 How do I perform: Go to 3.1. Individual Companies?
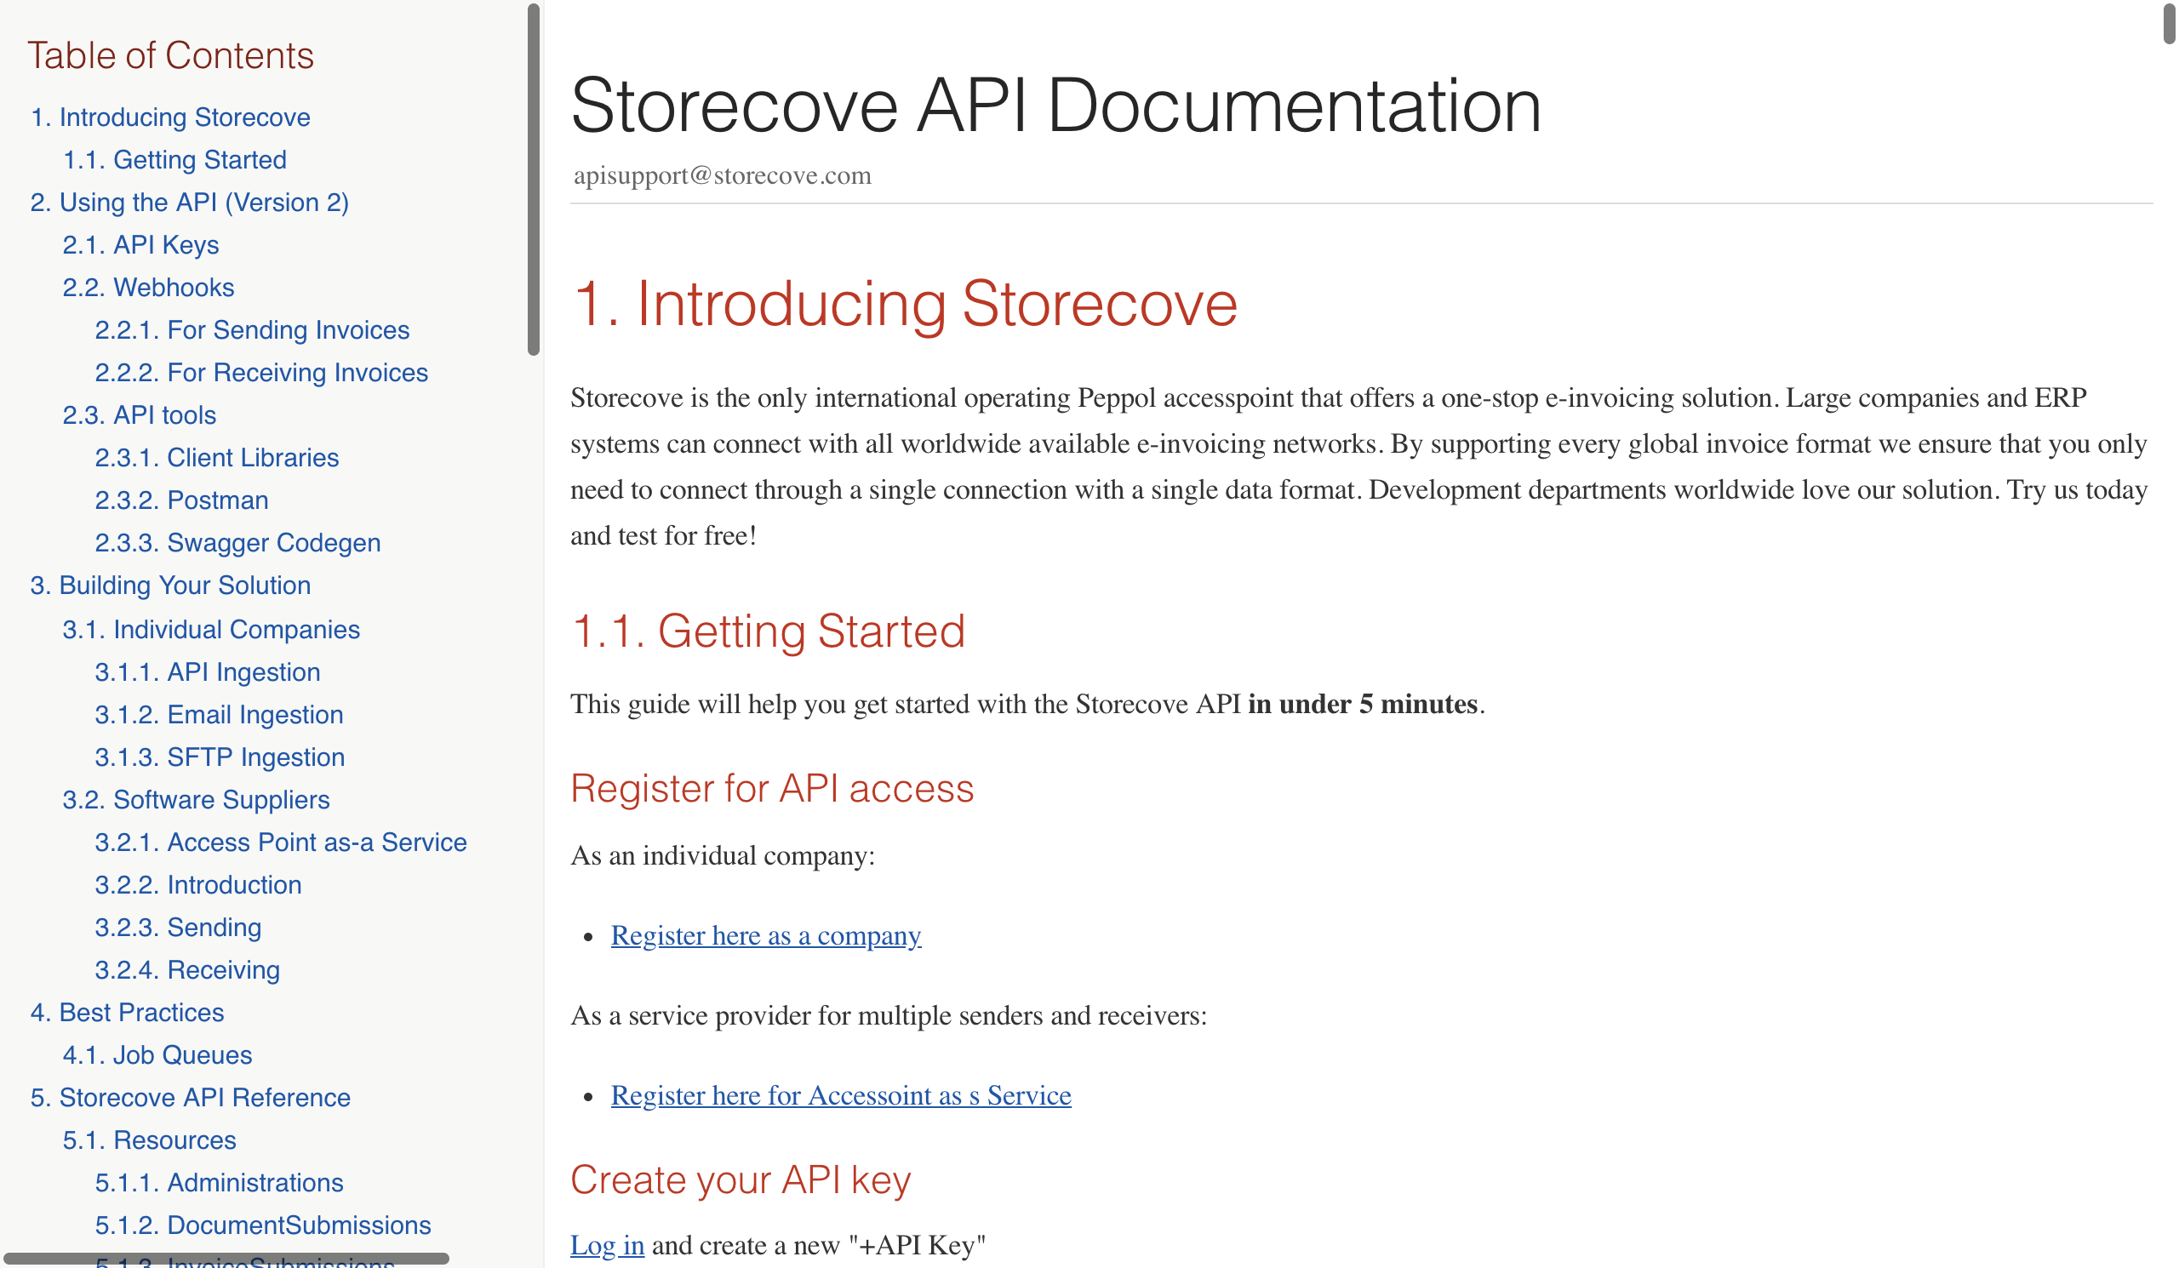pos(211,629)
